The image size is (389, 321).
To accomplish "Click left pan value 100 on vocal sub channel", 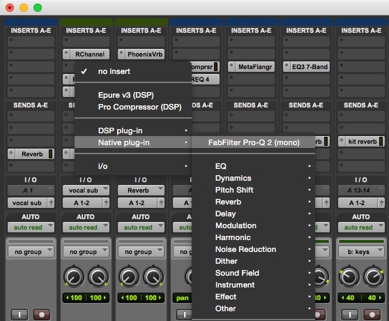I will (x=75, y=298).
